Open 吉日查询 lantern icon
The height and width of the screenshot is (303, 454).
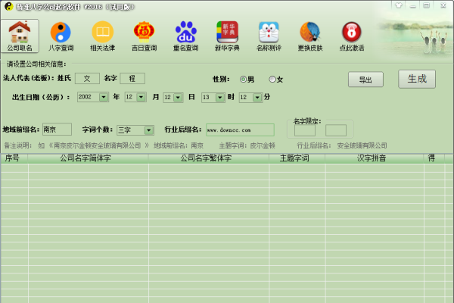point(145,36)
